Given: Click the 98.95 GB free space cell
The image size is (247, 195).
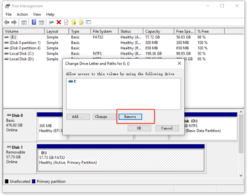Looking at the screenshot, I should coord(184,53).
